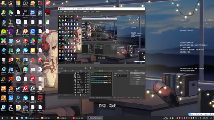This screenshot has height=120, width=214.
Task: Add a new source with Sources plus icon
Action: click(x=75, y=95)
